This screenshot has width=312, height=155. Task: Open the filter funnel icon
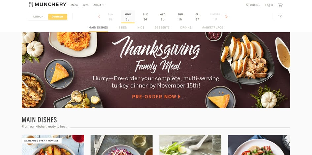click(x=280, y=17)
